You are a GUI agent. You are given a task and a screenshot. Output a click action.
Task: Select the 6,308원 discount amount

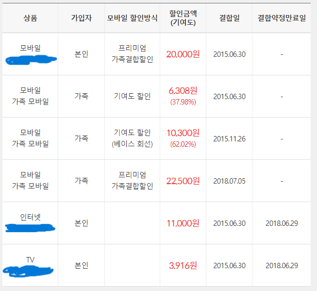pos(183,91)
